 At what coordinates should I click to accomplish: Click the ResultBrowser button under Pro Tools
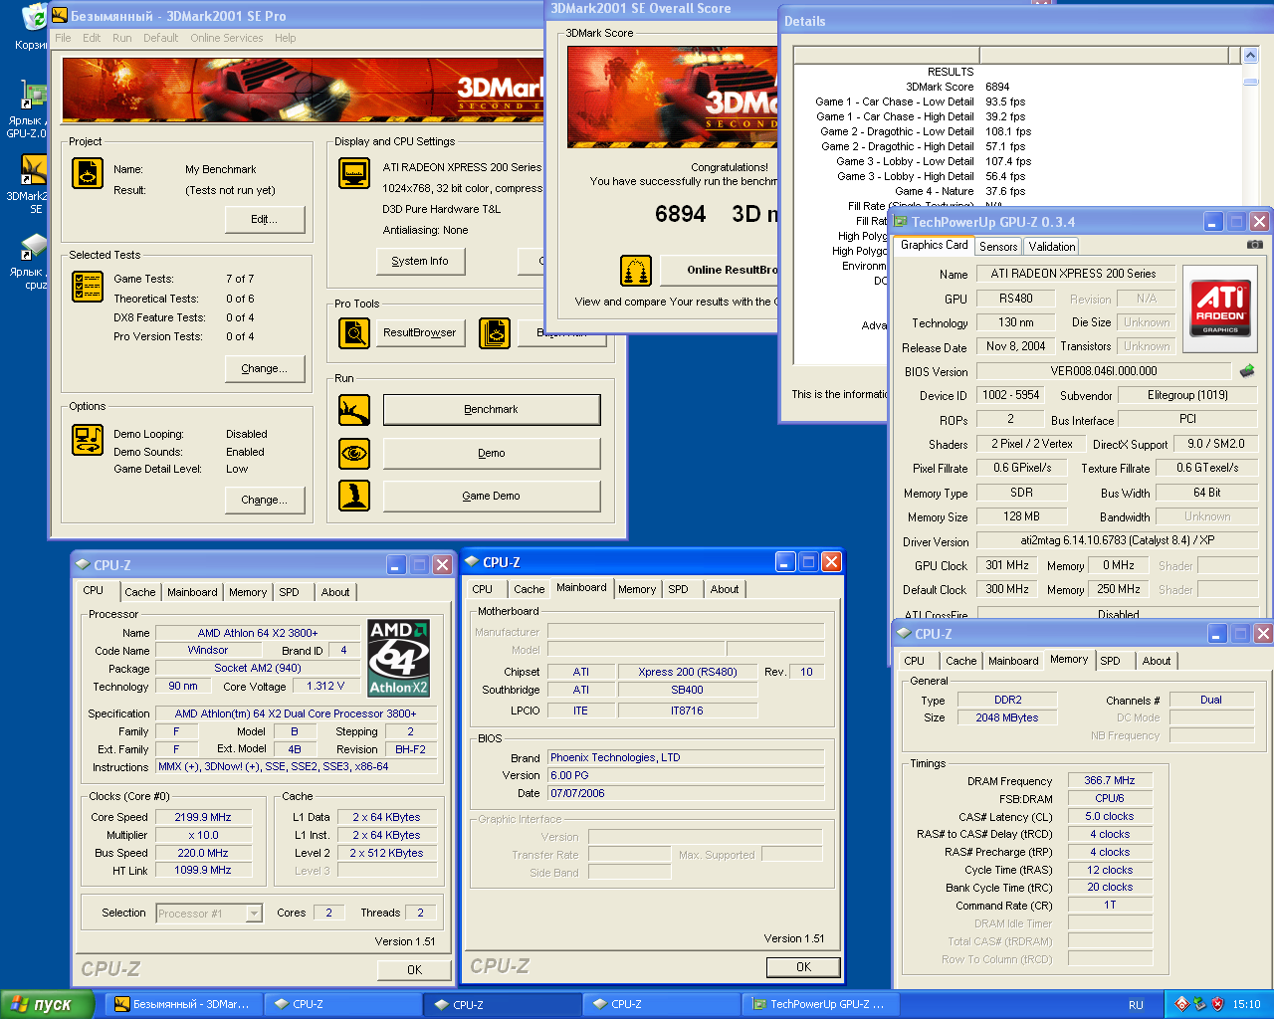[x=420, y=332]
